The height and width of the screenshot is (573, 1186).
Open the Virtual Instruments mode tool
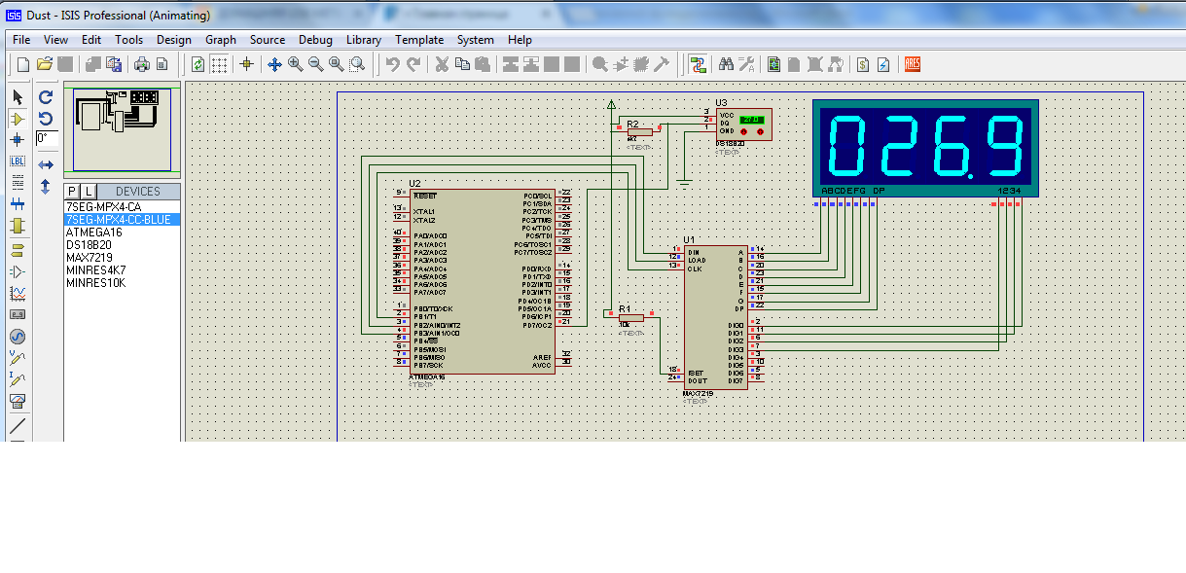click(x=18, y=401)
